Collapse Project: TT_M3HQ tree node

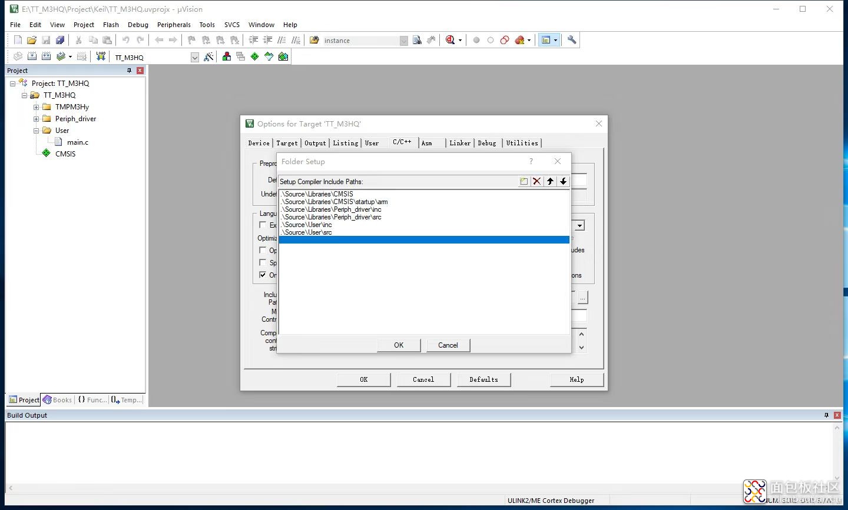pyautogui.click(x=12, y=84)
